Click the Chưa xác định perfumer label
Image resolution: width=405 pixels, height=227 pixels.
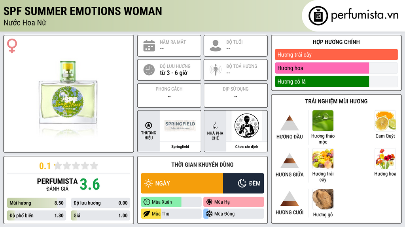[x=247, y=147]
